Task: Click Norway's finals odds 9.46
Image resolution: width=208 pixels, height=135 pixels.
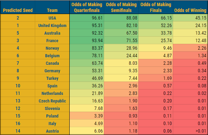Action: point(156,48)
